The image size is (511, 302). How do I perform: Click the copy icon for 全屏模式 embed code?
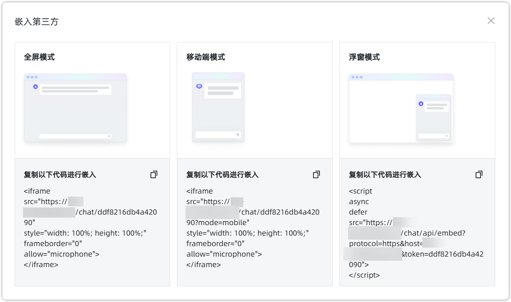click(x=154, y=174)
